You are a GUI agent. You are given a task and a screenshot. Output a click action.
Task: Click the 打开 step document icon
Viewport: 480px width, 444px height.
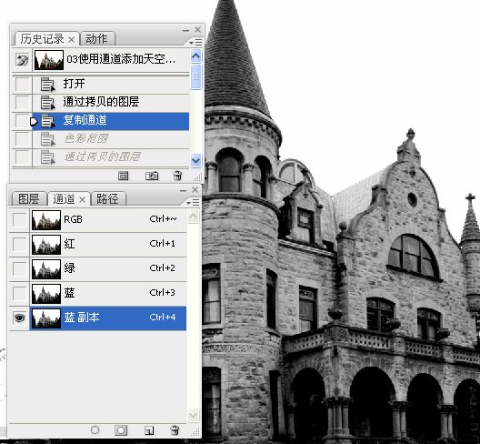click(47, 85)
